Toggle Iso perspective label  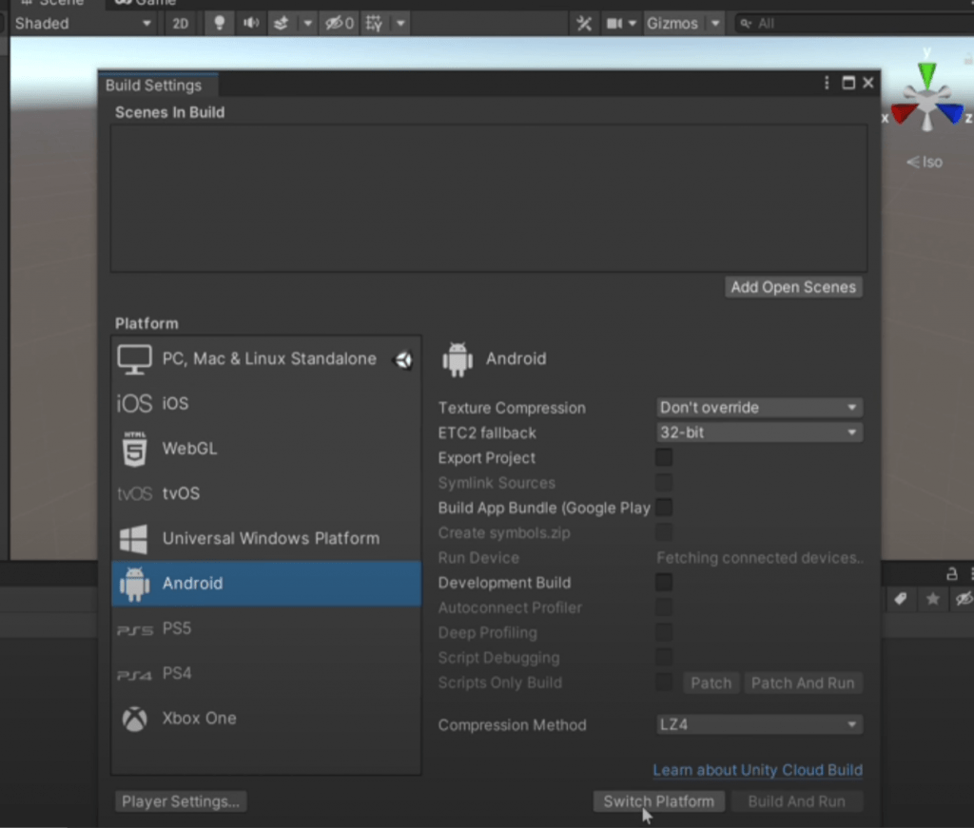pyautogui.click(x=925, y=162)
